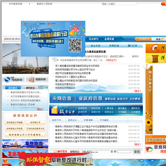166x166 pixels.
Task: Select the 政府文件 tab in documents panel
Action: [57, 120]
